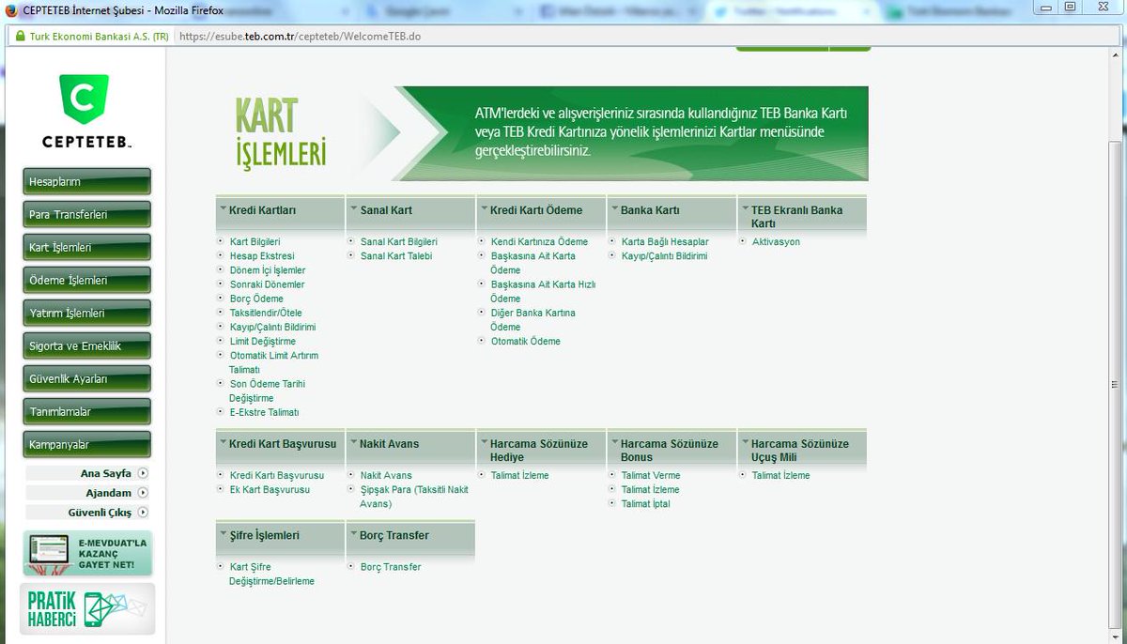Viewport: 1127px width, 644px height.
Task: Collapse the Borç Transfer section arrow
Action: click(x=353, y=535)
